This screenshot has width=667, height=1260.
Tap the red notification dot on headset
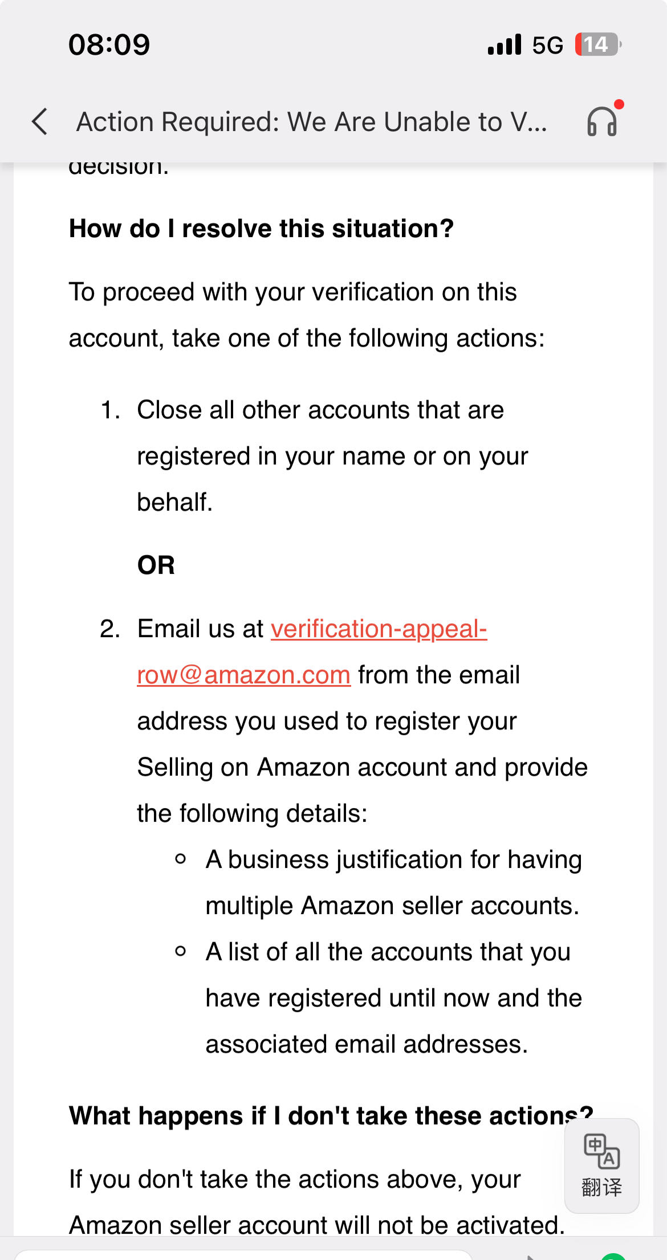click(619, 104)
